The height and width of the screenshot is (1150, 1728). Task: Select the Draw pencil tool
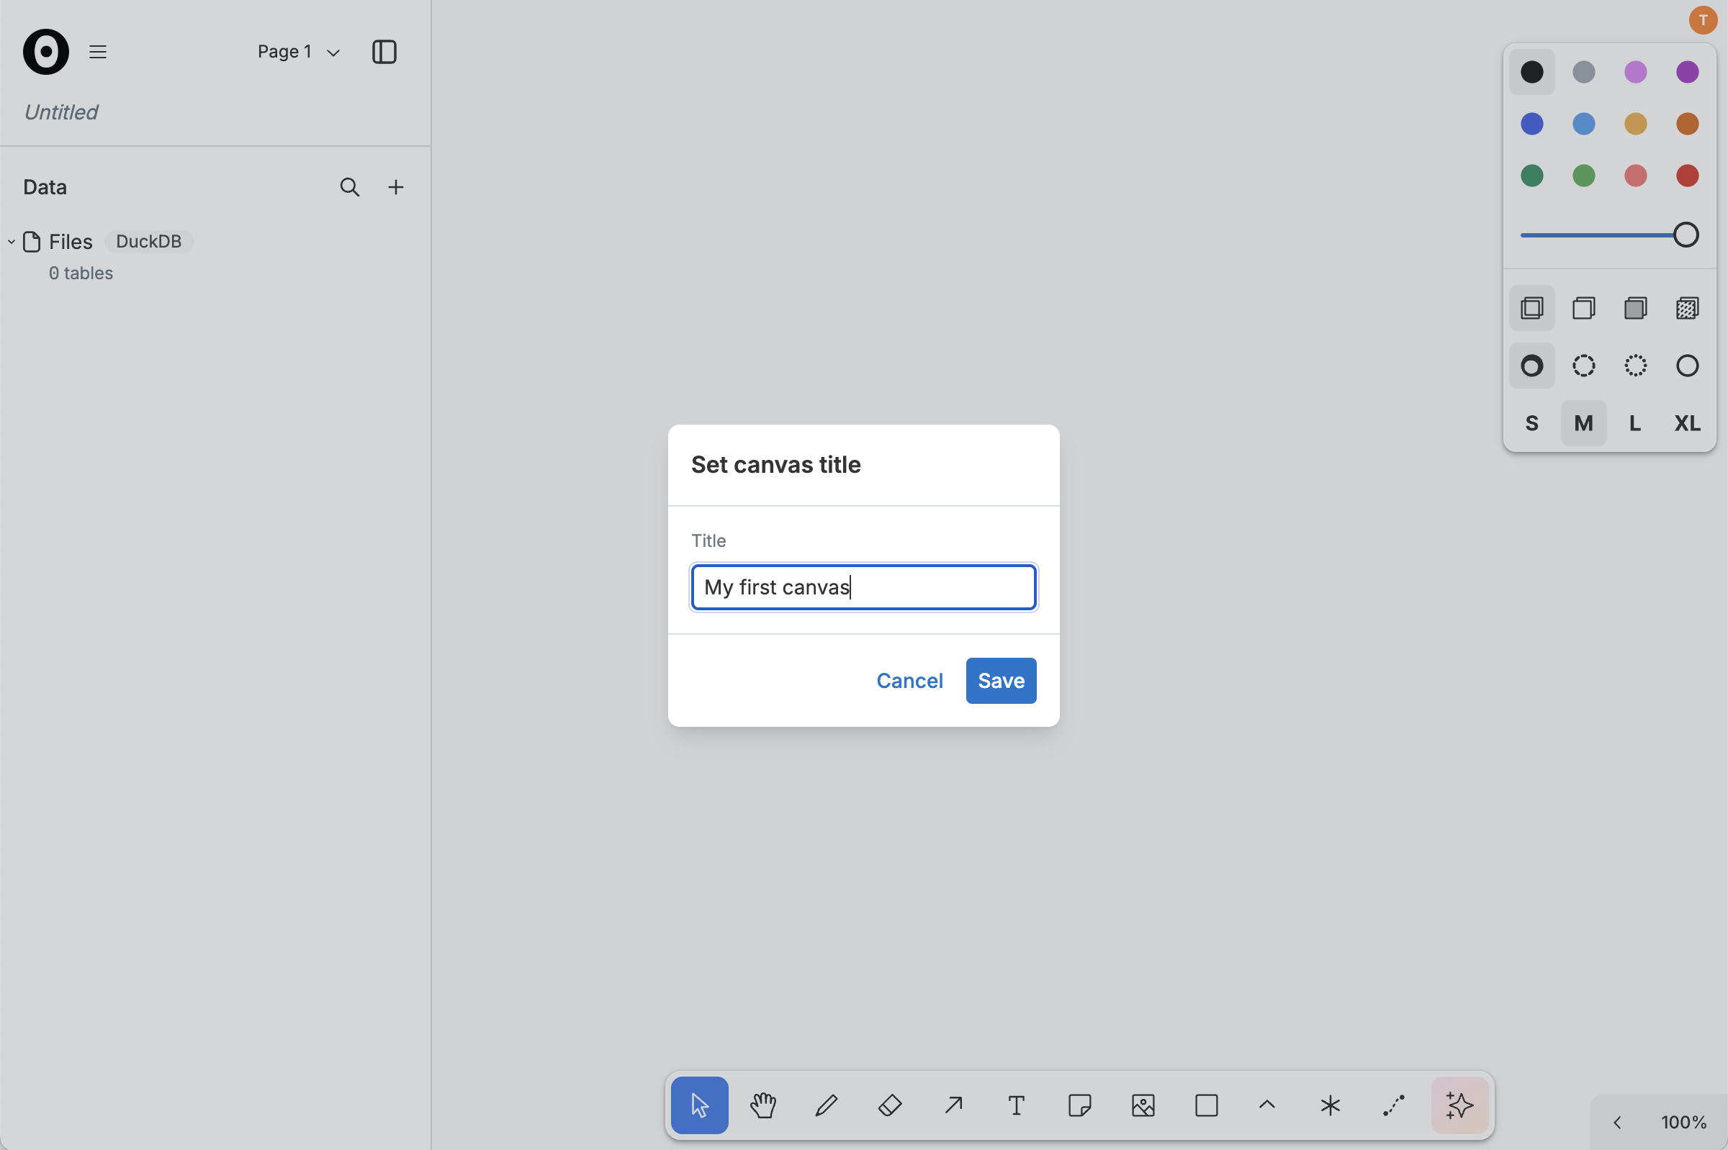[825, 1105]
